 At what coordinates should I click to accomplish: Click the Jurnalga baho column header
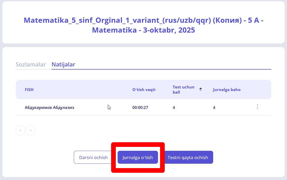pos(227,90)
